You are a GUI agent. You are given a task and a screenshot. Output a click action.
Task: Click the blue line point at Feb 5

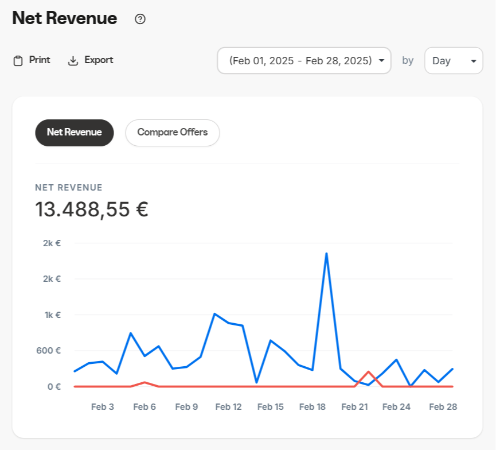point(131,333)
